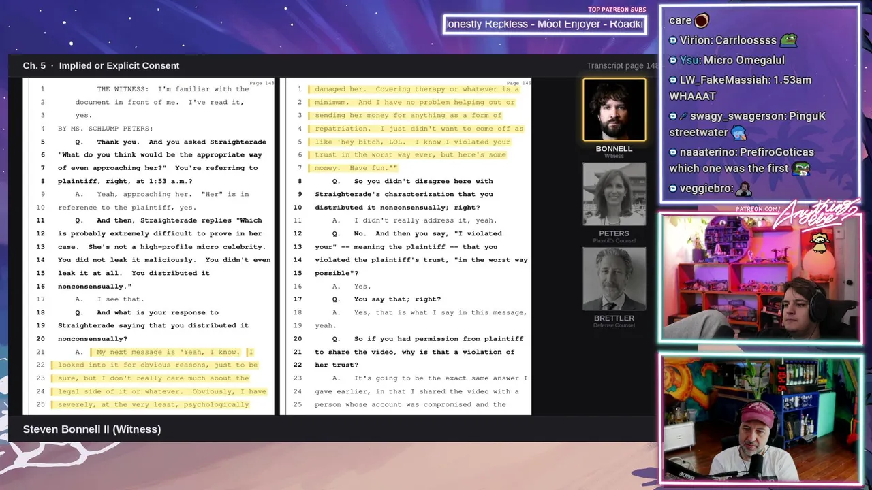This screenshot has width=872, height=490.
Task: Click the upper webcam feed with headphones
Action: point(760,278)
